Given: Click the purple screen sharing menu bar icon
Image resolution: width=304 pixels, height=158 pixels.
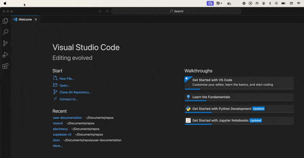Looking at the screenshot, I should click(210, 3).
